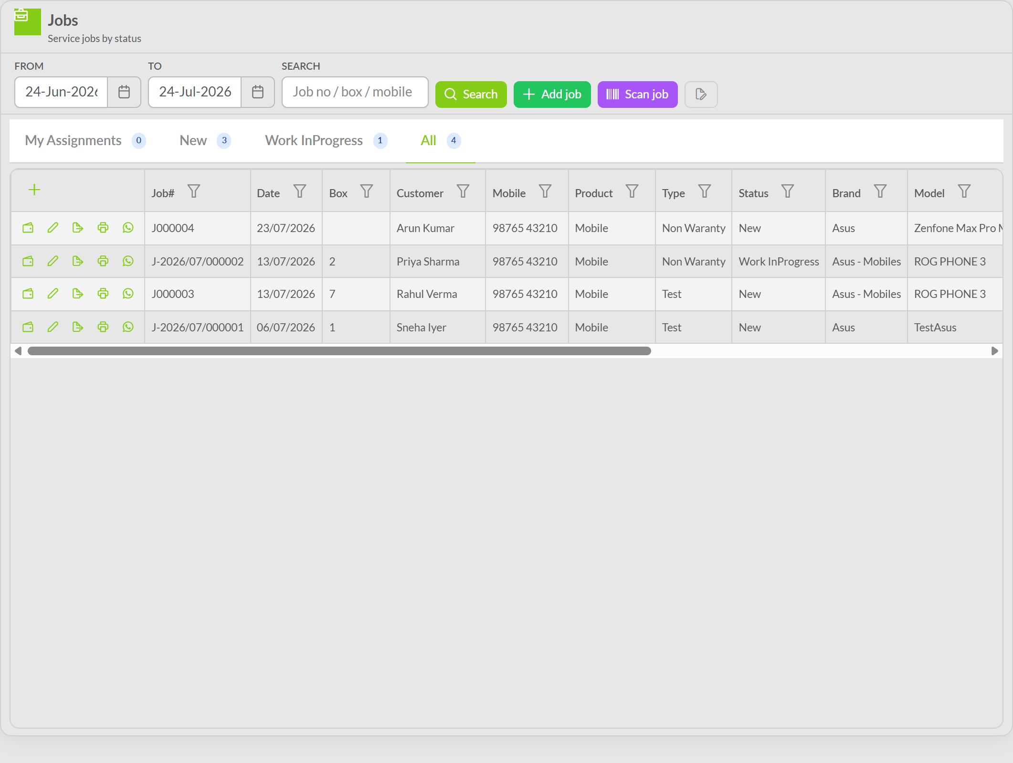1013x763 pixels.
Task: Switch to the New jobs tab
Action: point(205,140)
